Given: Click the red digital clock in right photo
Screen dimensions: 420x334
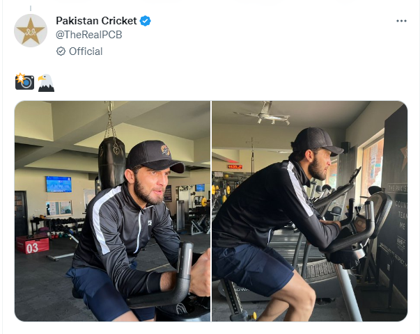Looking at the screenshot, I should 235,167.
